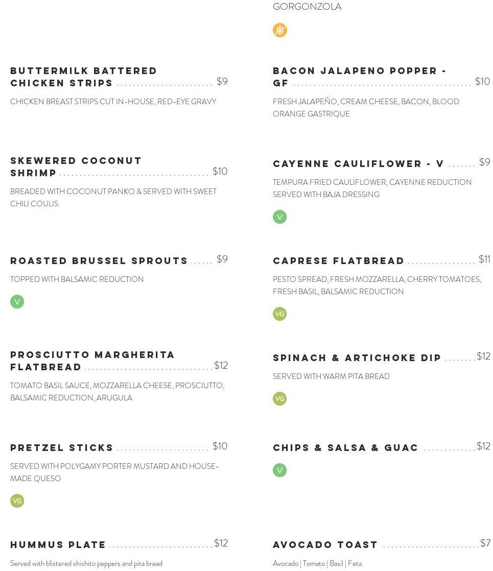Click VG icon under Pretzel Sticks
The height and width of the screenshot is (571, 493).
click(17, 501)
